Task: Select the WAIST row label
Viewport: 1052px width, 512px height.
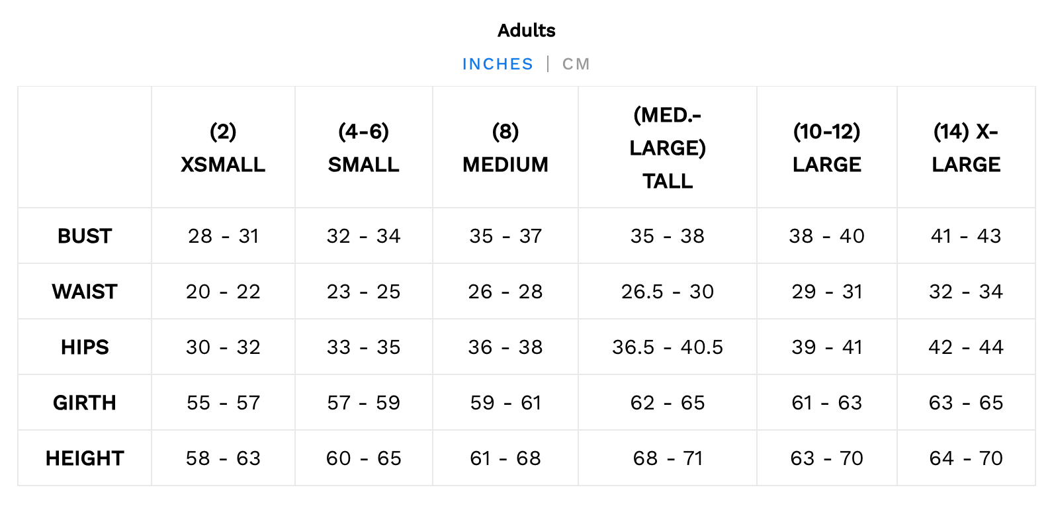Action: (x=85, y=292)
